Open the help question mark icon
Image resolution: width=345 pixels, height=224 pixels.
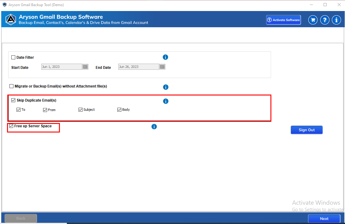(325, 20)
